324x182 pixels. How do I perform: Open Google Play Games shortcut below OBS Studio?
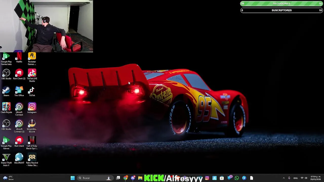(6, 143)
